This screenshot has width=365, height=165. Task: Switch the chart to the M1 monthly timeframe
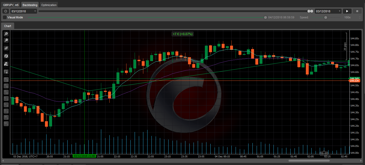pyautogui.click(x=6, y=123)
